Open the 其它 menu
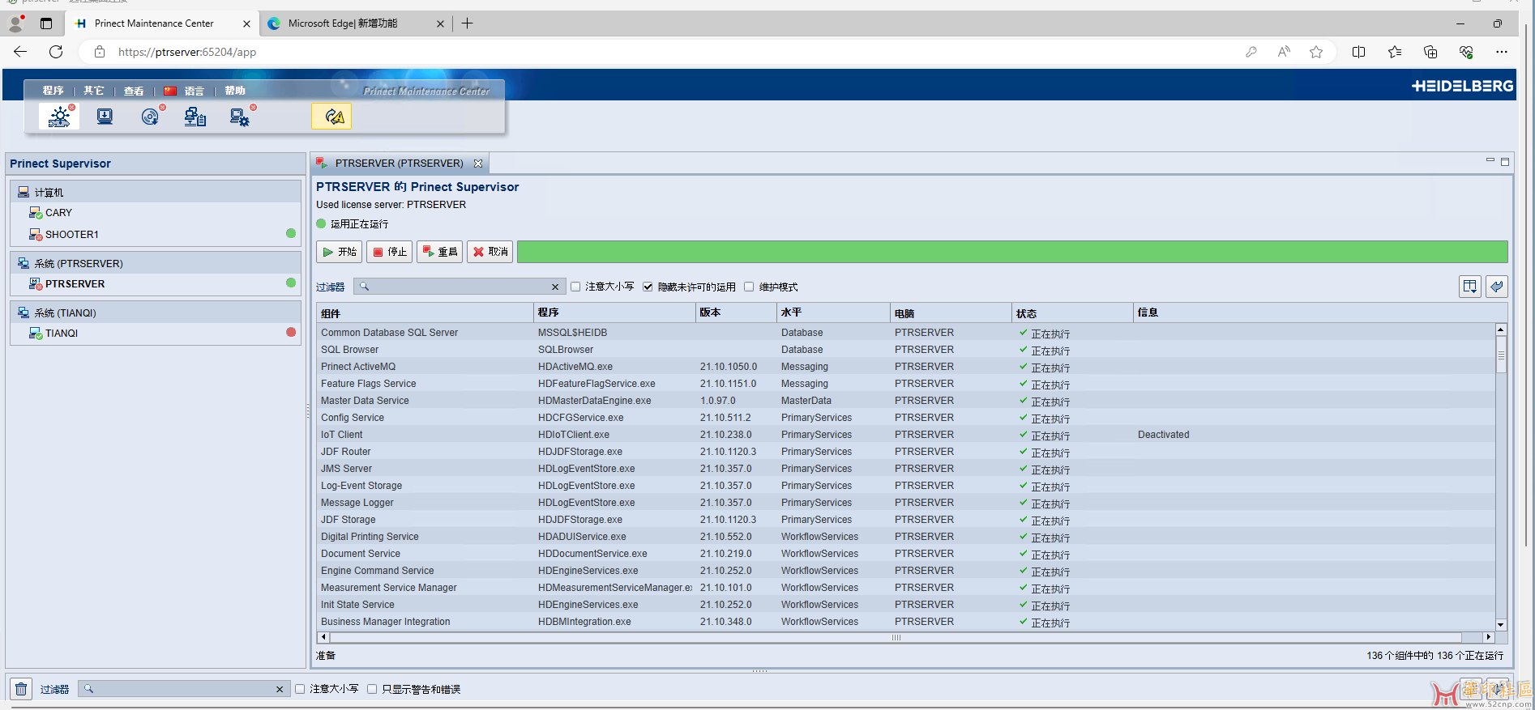Image resolution: width=1535 pixels, height=710 pixels. (x=94, y=91)
